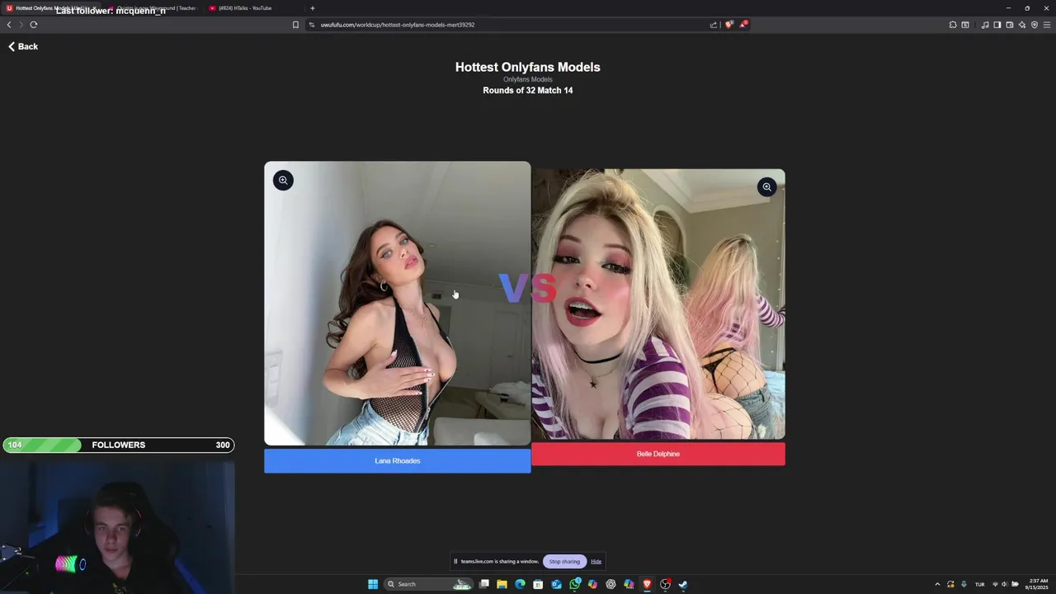
Task: Open the browser extensions puzzle icon
Action: (953, 25)
